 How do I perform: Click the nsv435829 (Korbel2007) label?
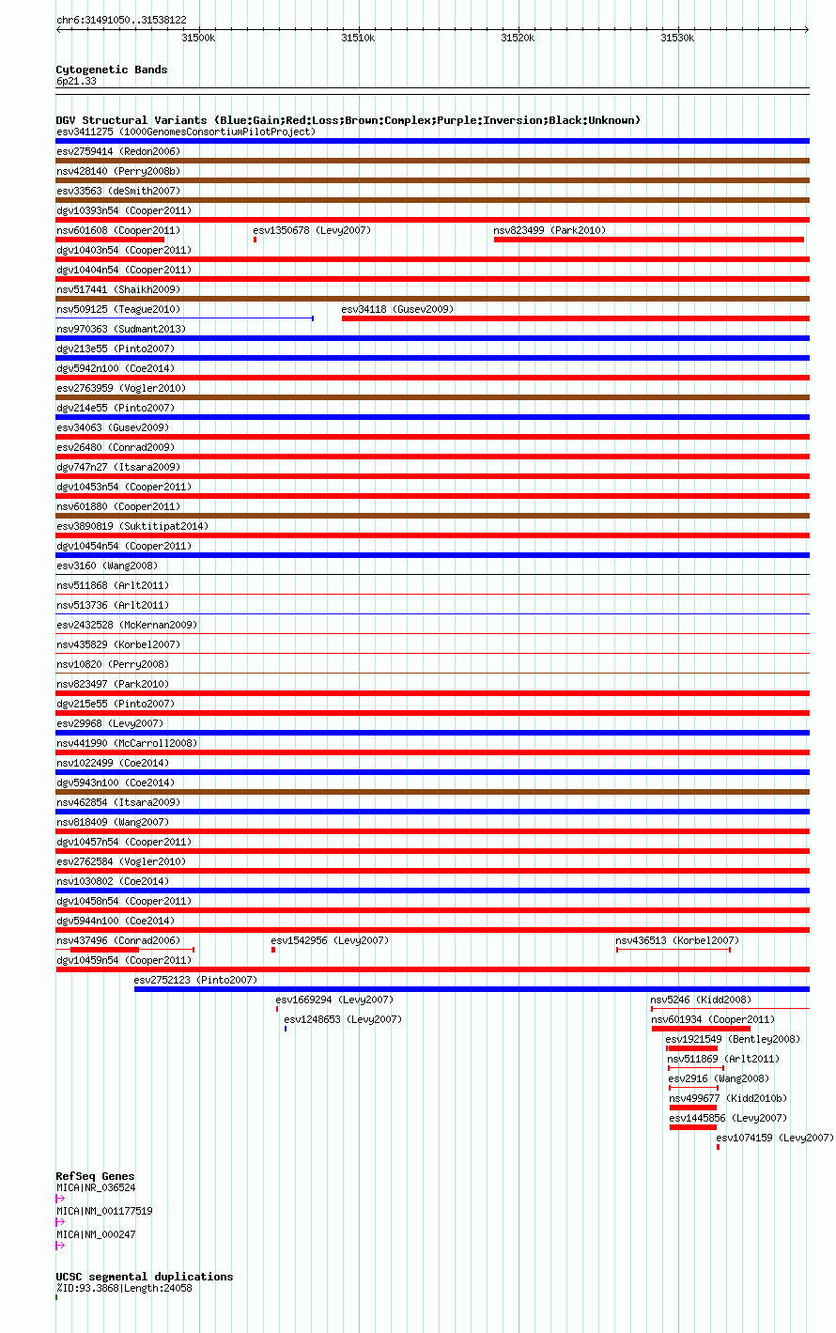point(118,644)
